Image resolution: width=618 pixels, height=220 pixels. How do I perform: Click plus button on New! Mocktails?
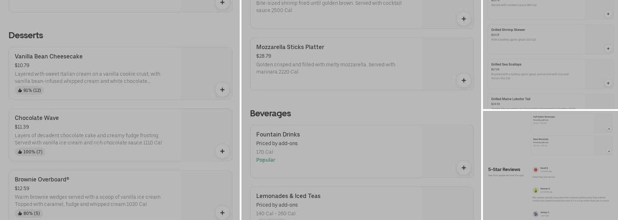609,151
